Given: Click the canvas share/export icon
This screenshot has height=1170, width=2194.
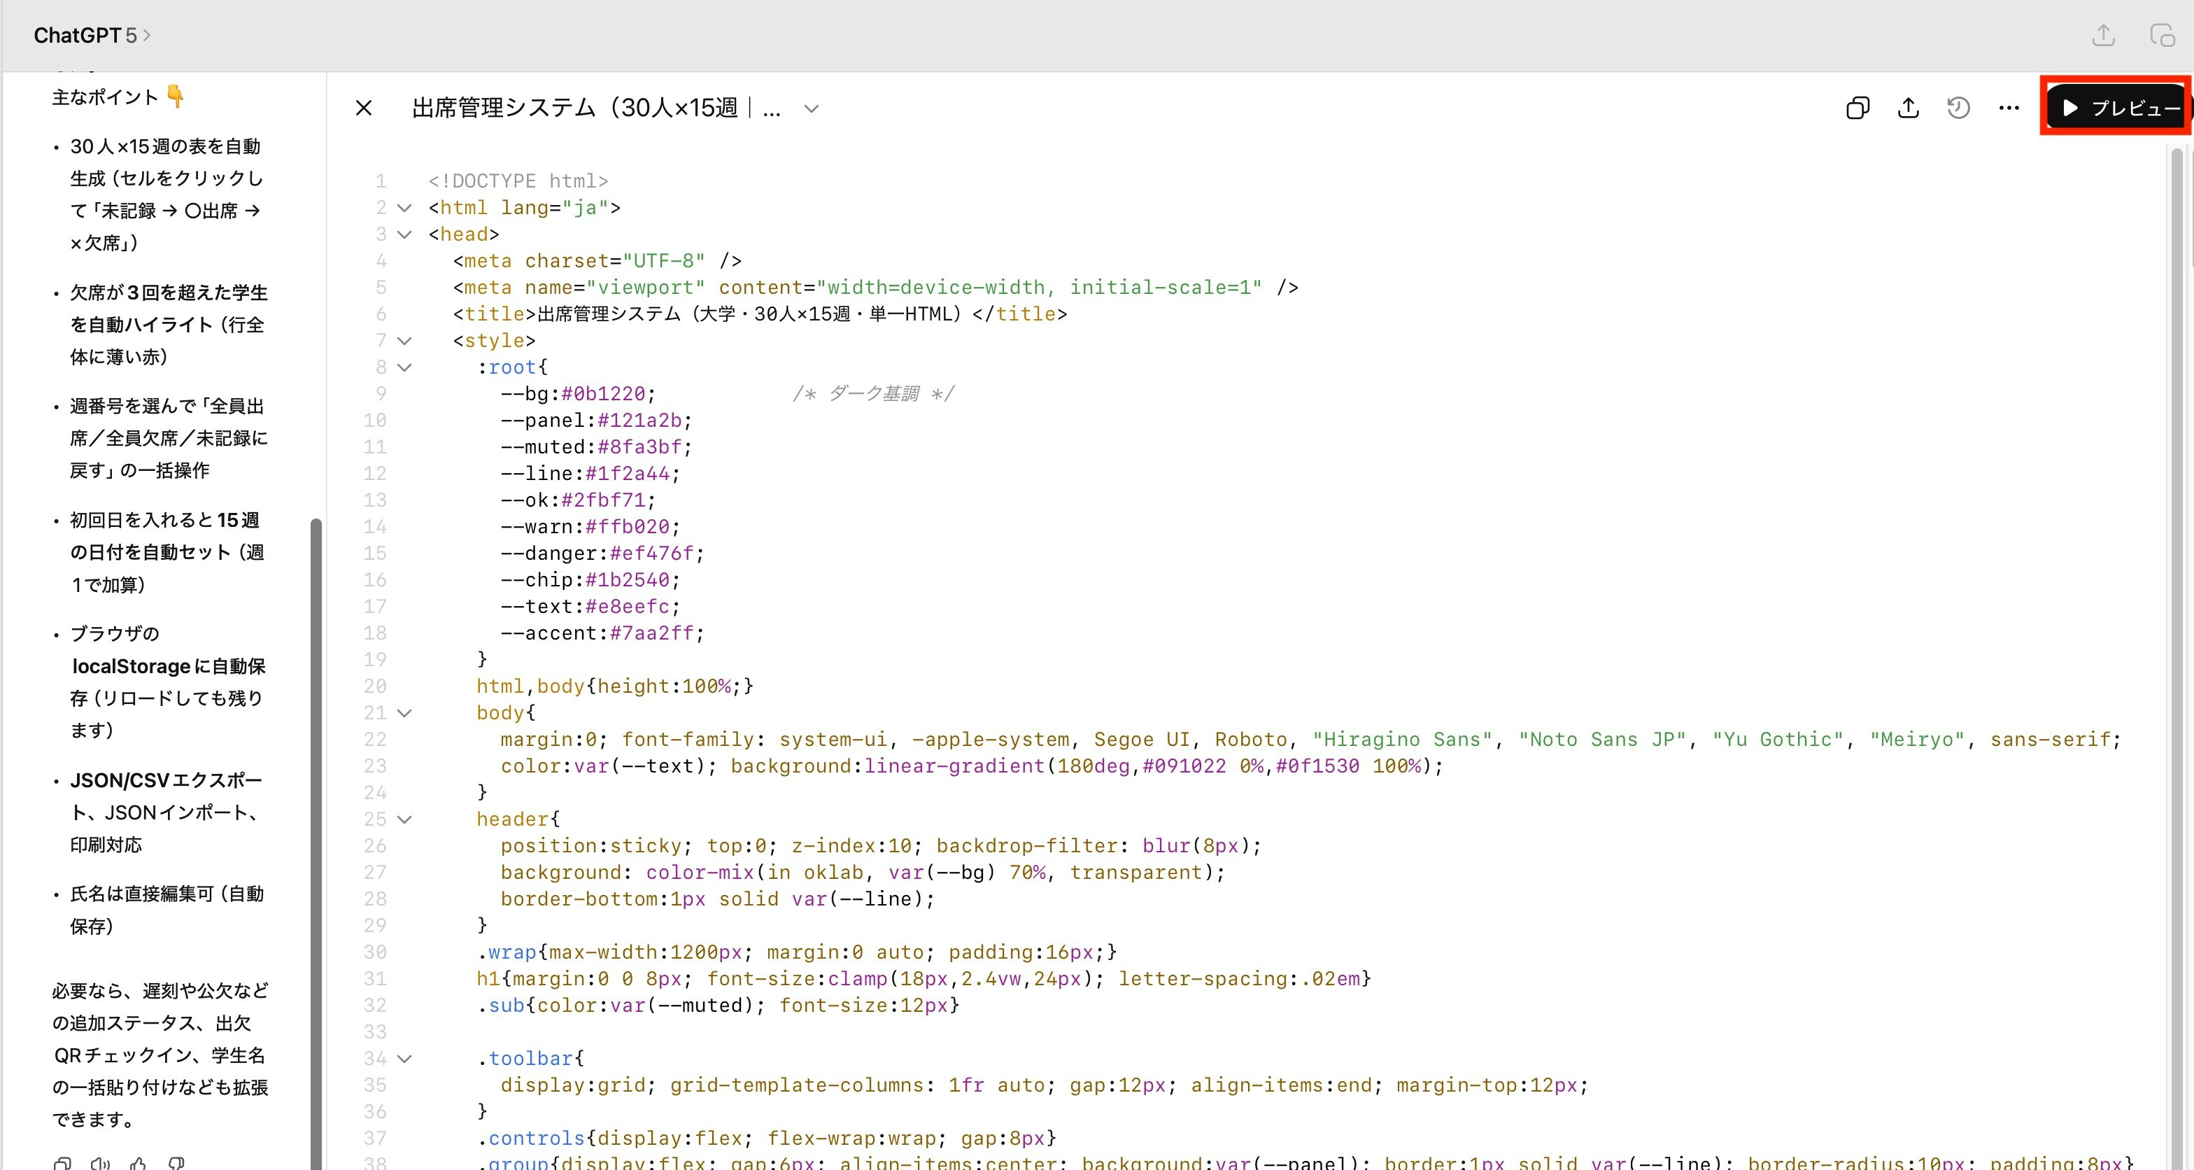Looking at the screenshot, I should [1908, 108].
